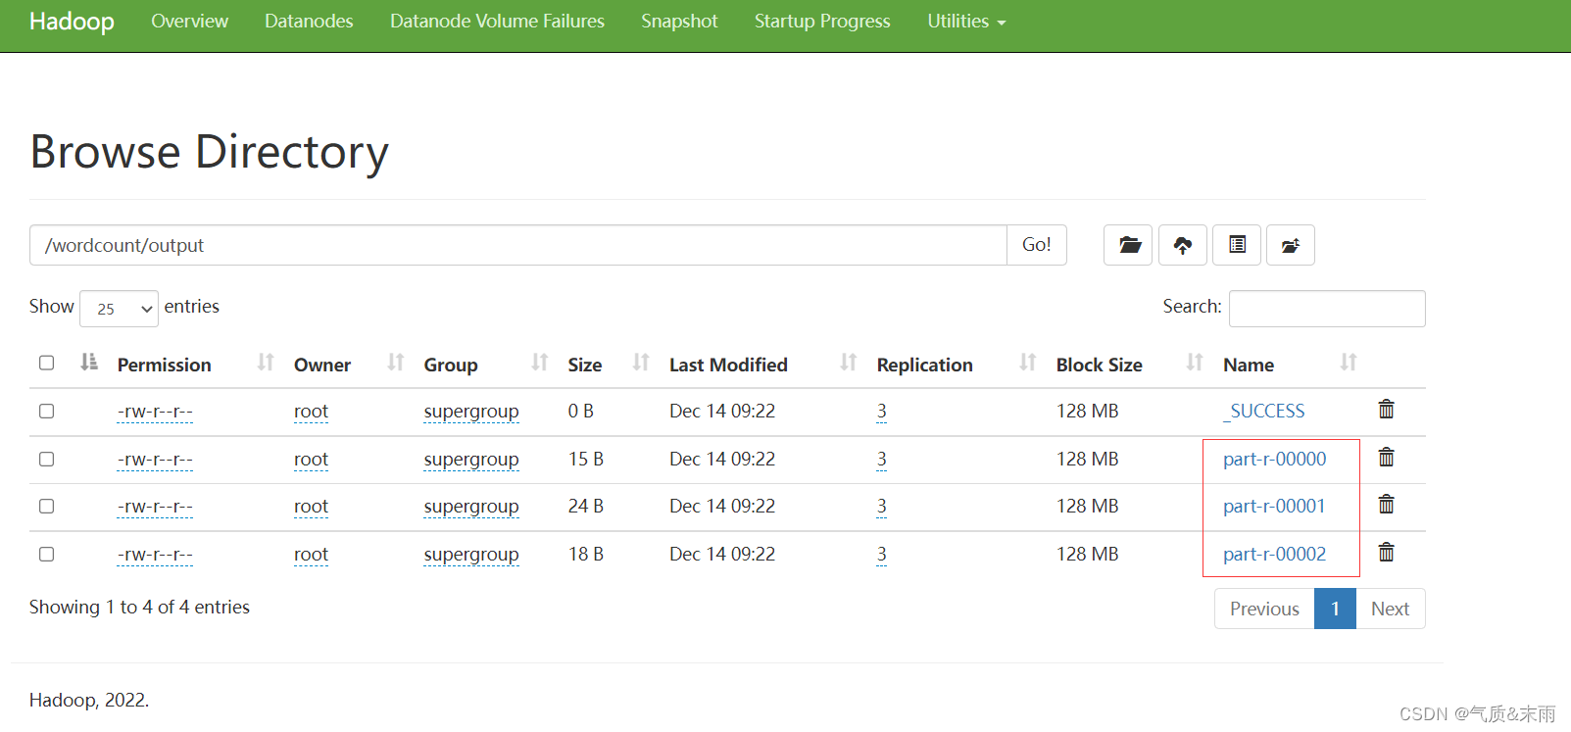This screenshot has height=732, width=1571.
Task: Check the part-r-00000 row checkbox
Action: click(46, 459)
